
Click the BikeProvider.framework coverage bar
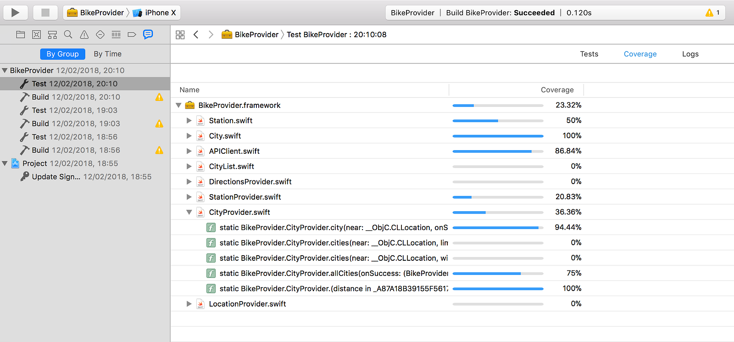click(x=498, y=106)
